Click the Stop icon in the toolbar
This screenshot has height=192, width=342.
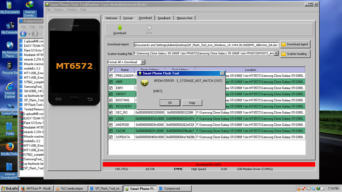tap(149, 28)
